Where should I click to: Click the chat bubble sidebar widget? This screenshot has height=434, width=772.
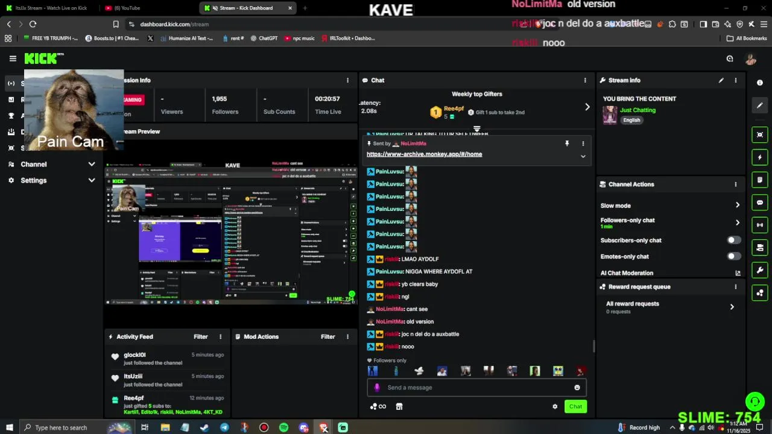[x=760, y=203]
